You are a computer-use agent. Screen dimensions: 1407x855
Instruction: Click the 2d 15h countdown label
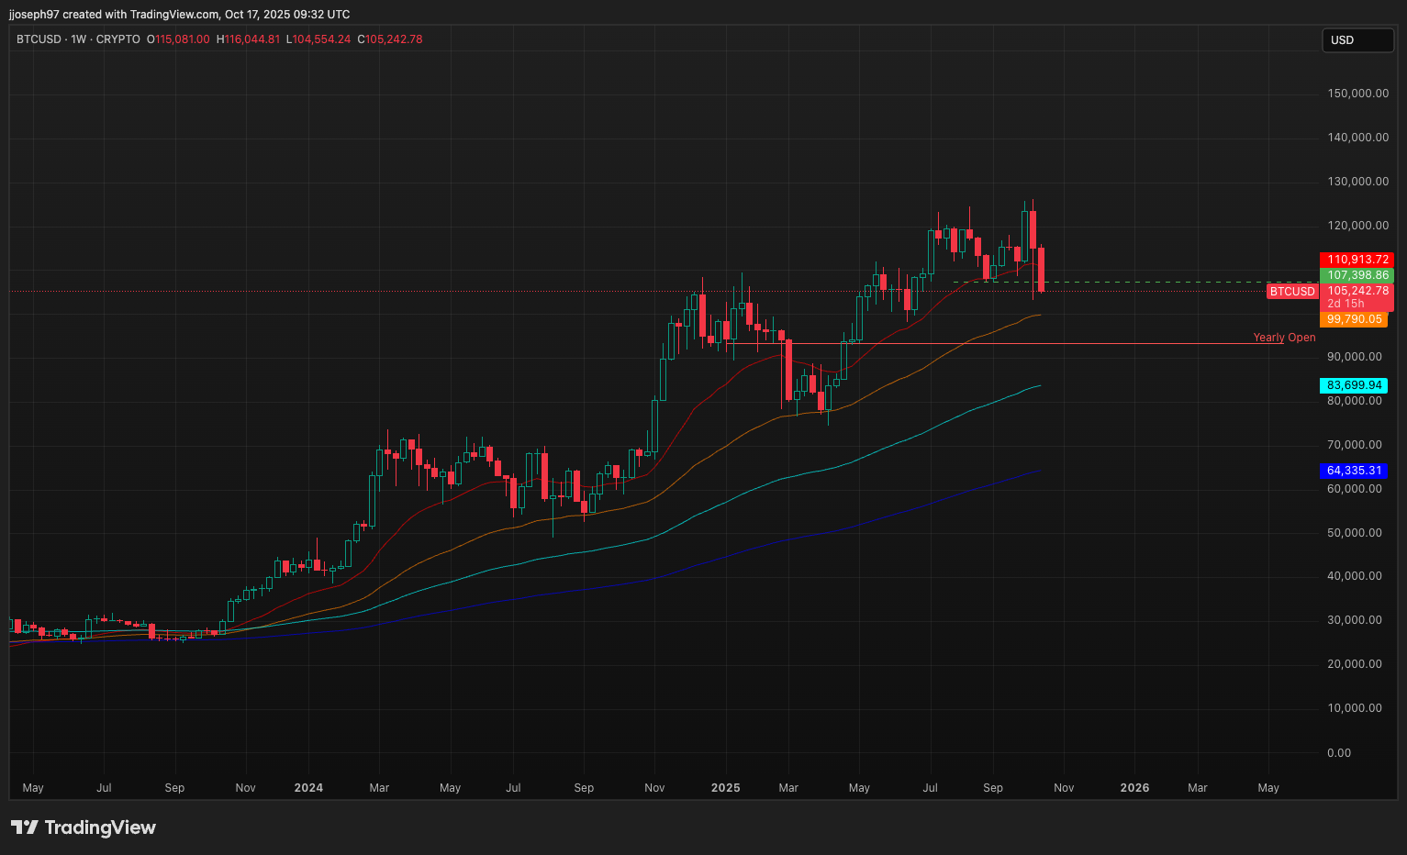(1346, 304)
